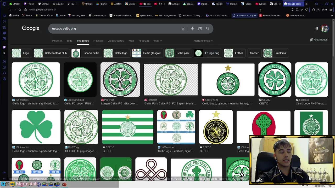Viewport: 335px width, 188px height.
Task: Go back to the previous page
Action: pyautogui.click(x=10, y=10)
